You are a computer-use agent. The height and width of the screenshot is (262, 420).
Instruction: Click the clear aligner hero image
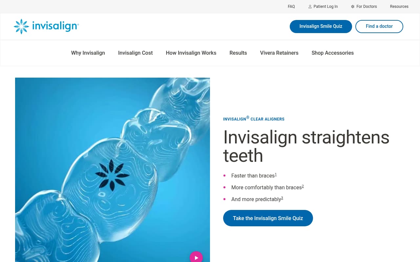coord(113,170)
